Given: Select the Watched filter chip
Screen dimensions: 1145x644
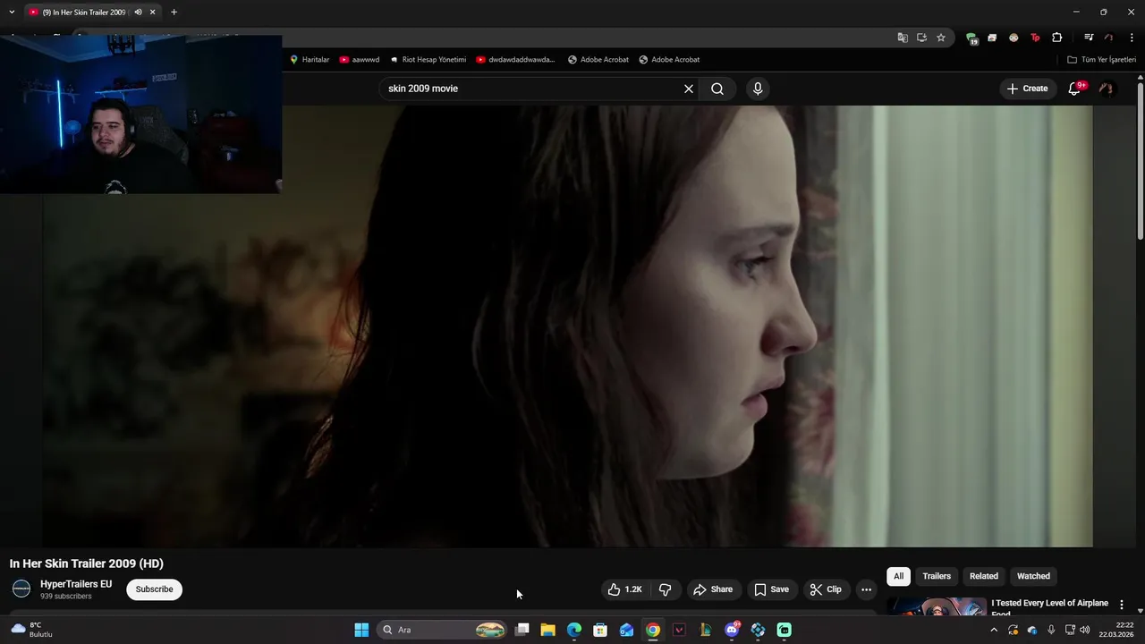Looking at the screenshot, I should pos(1033,576).
